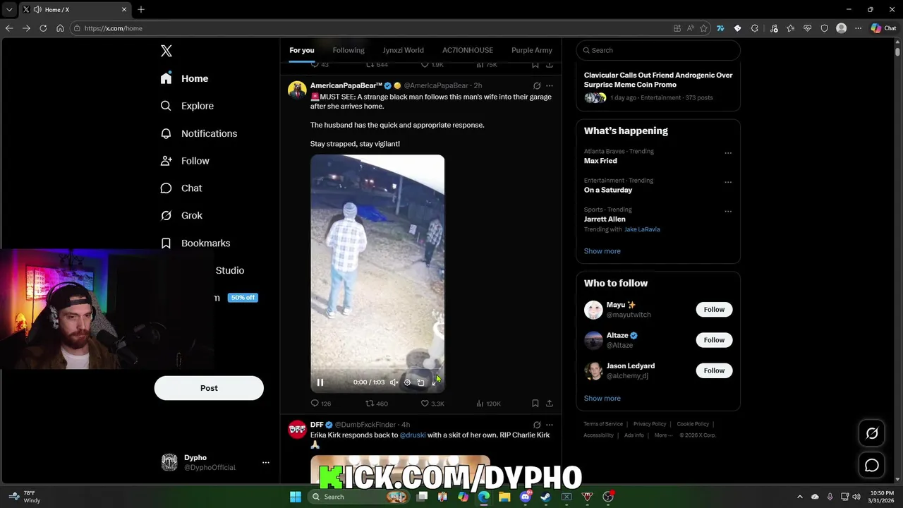Viewport: 903px width, 508px height.
Task: Like the post with 3.3K likes
Action: 432,404
